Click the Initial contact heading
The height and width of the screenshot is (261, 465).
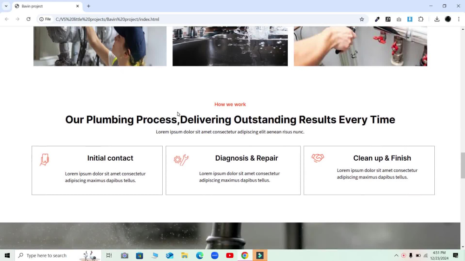pyautogui.click(x=110, y=158)
